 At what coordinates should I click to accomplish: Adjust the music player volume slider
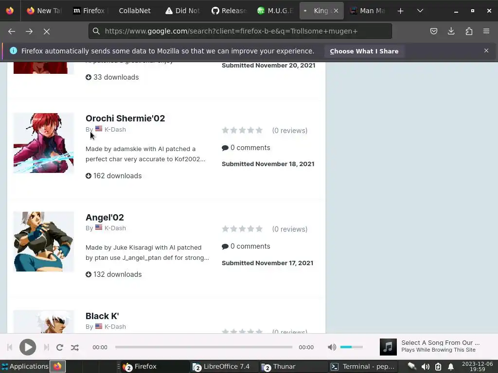[351, 347]
